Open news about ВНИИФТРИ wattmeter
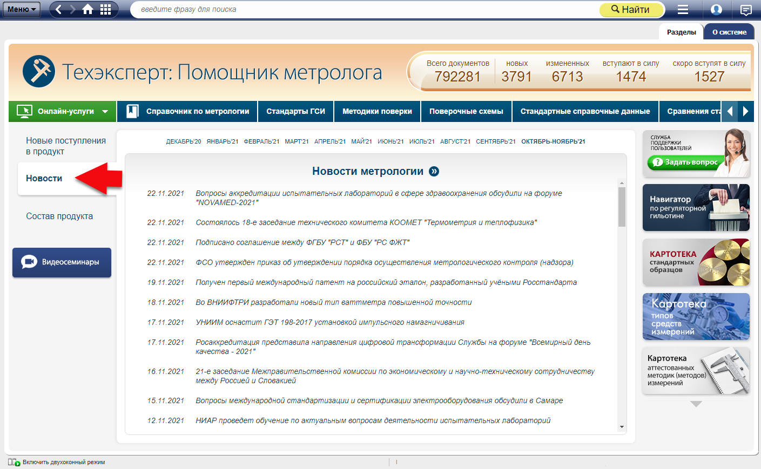Viewport: 761px width, 469px height. tap(334, 302)
